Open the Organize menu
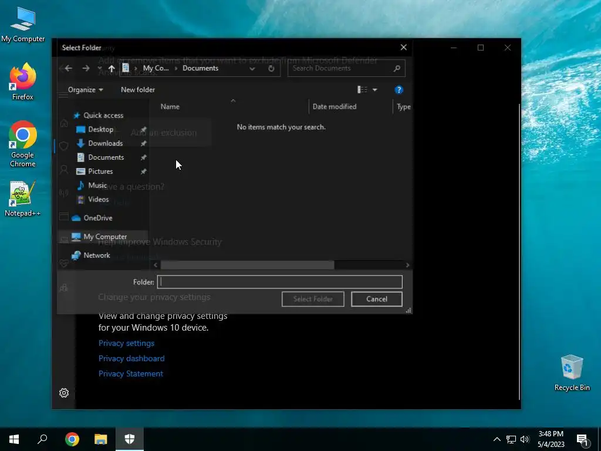 pyautogui.click(x=86, y=90)
